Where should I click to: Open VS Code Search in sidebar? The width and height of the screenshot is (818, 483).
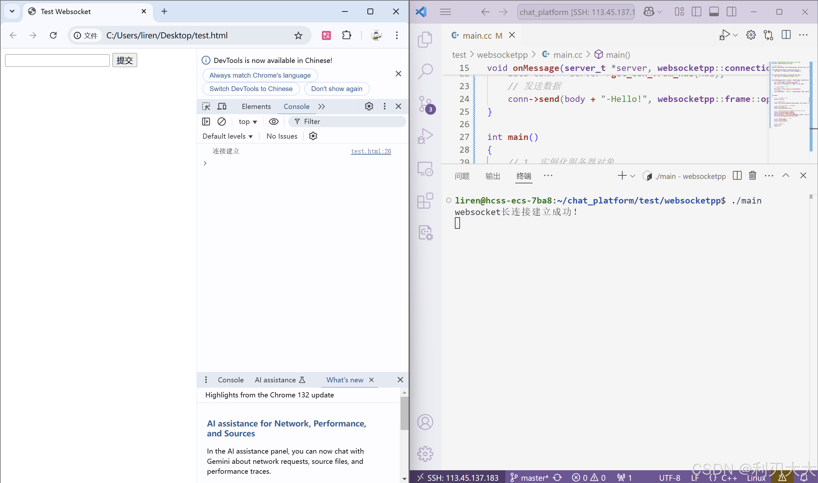(425, 71)
